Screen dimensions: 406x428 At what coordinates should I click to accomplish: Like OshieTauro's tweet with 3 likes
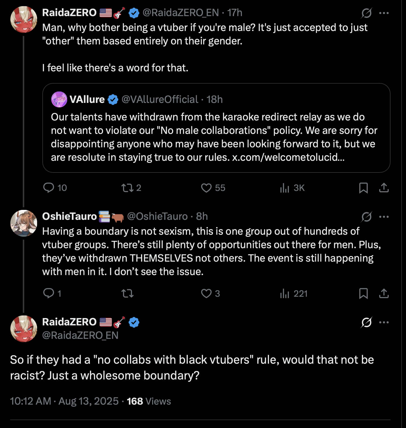(x=206, y=293)
